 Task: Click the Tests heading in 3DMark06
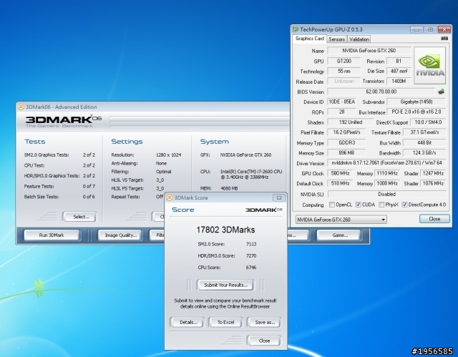click(35, 142)
